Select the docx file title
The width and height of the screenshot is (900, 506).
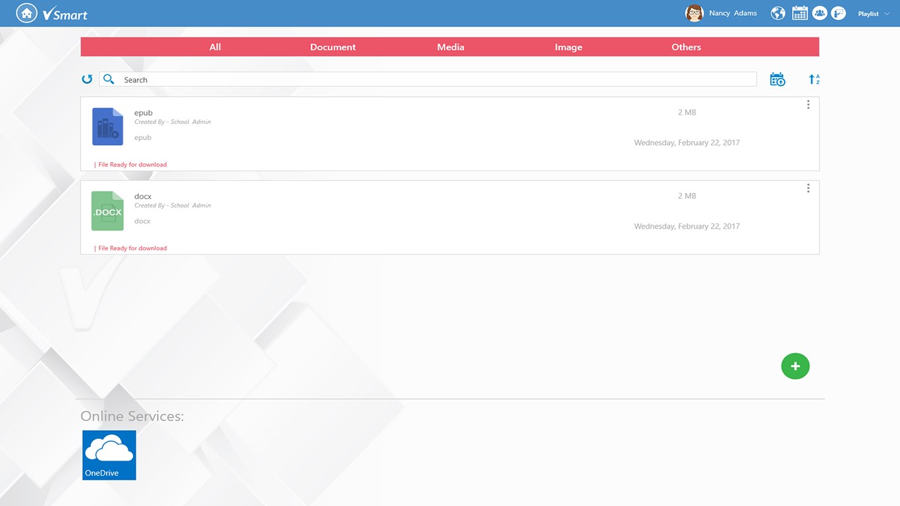click(143, 196)
